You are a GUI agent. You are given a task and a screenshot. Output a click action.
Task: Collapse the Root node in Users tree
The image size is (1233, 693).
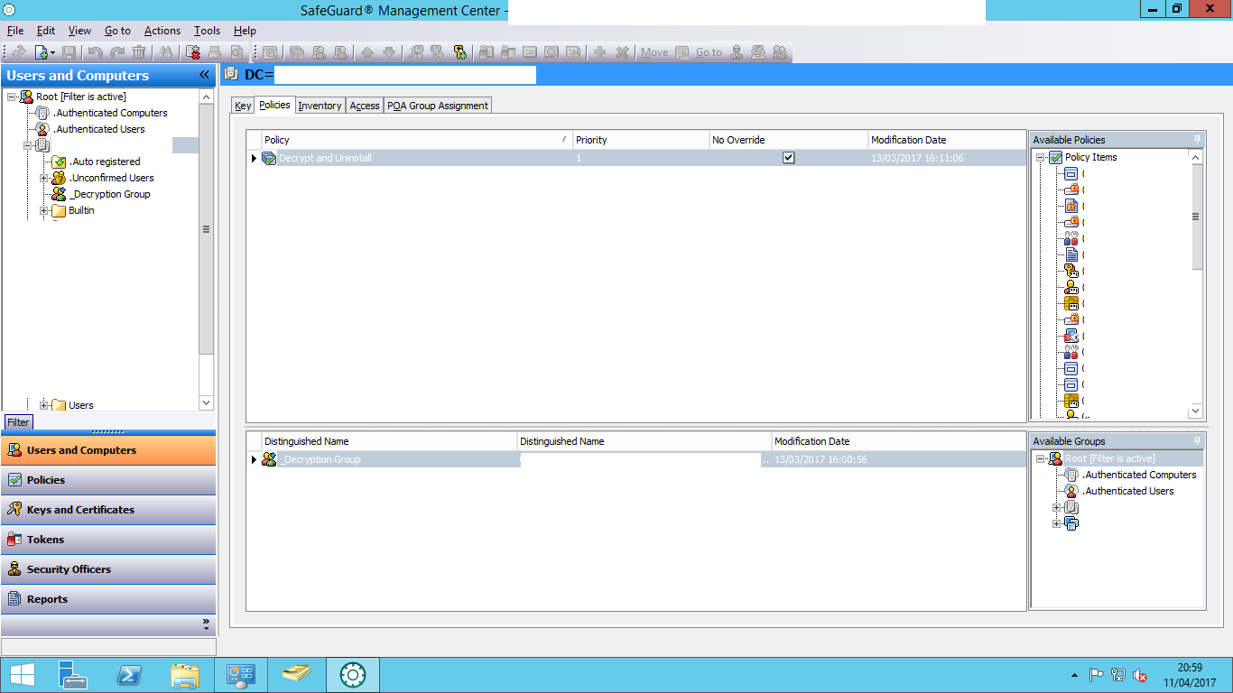[x=11, y=97]
